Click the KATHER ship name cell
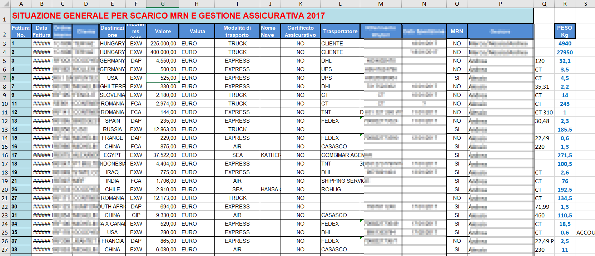This screenshot has height=256, width=595. coord(270,155)
